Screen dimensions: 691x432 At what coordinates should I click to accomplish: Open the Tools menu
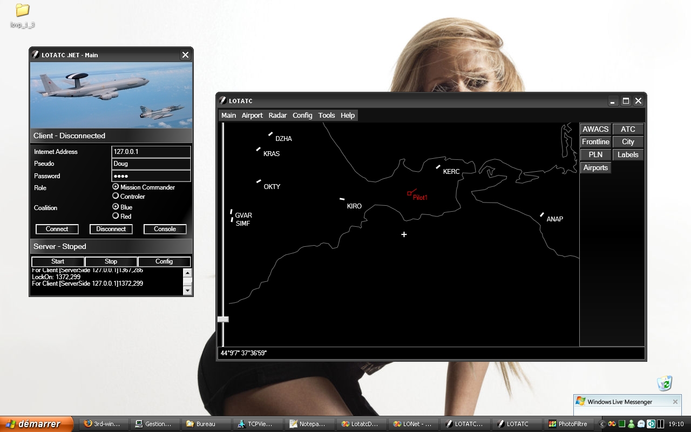tap(327, 115)
